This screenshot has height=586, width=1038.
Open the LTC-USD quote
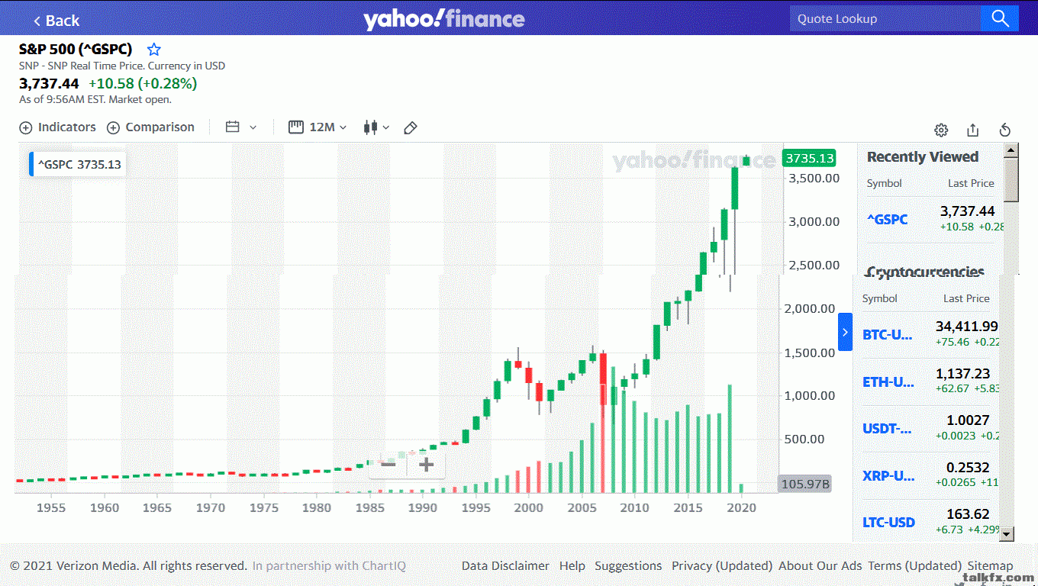(x=888, y=523)
